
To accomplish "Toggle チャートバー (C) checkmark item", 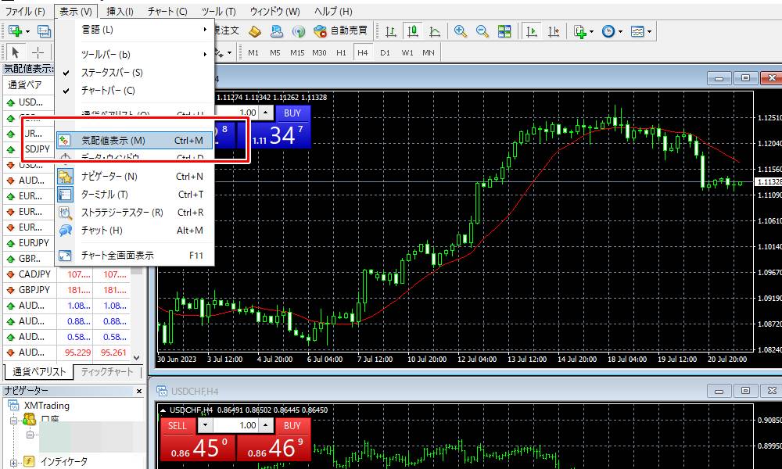I will tap(108, 91).
